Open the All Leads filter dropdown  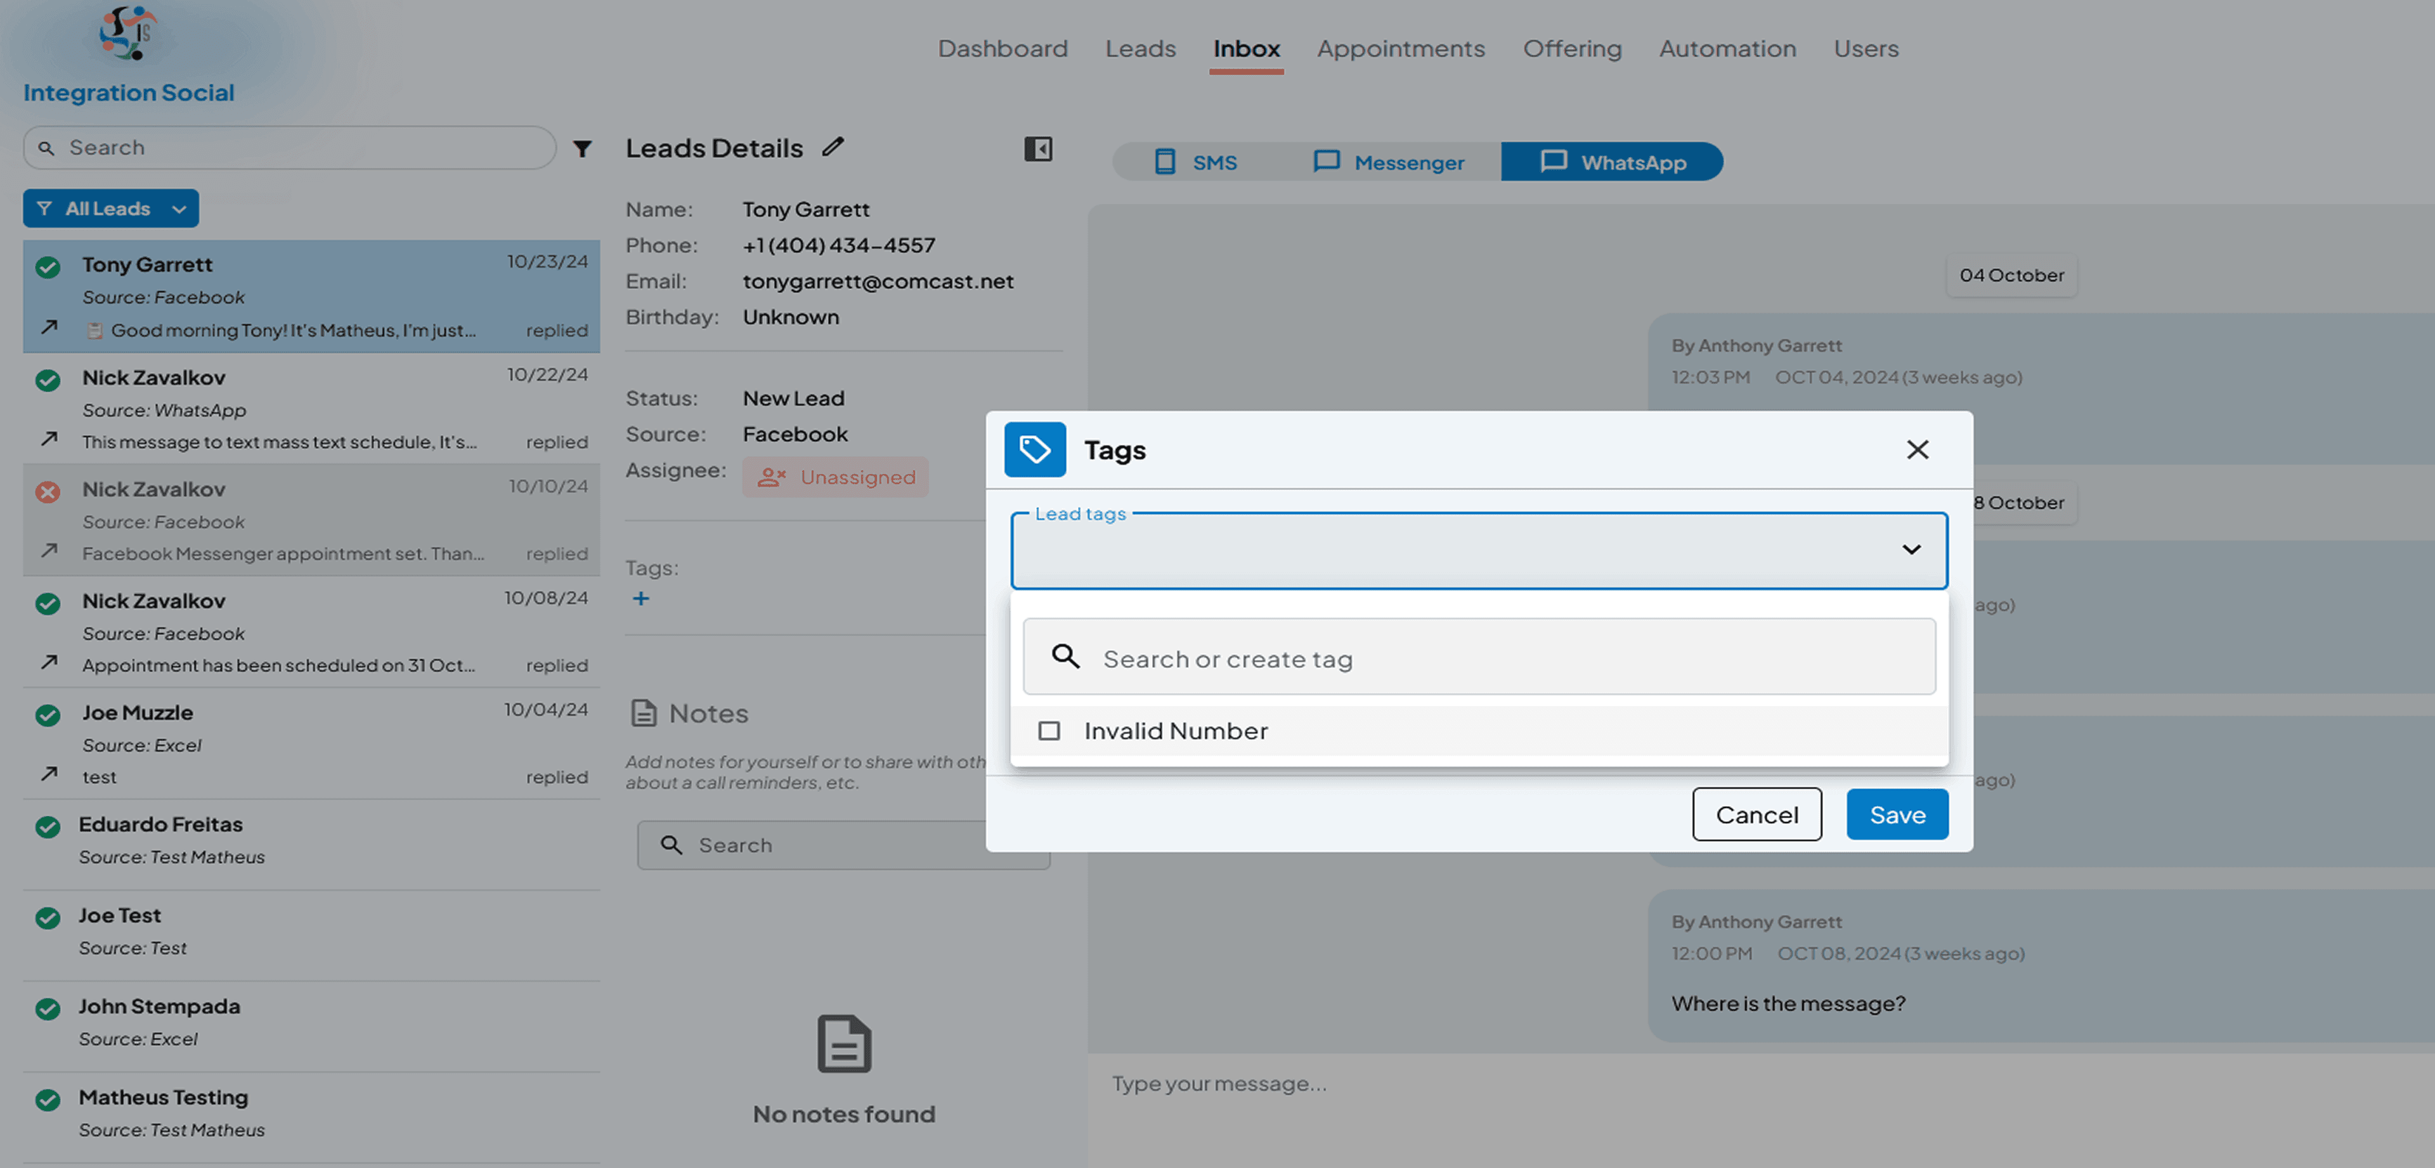point(110,208)
